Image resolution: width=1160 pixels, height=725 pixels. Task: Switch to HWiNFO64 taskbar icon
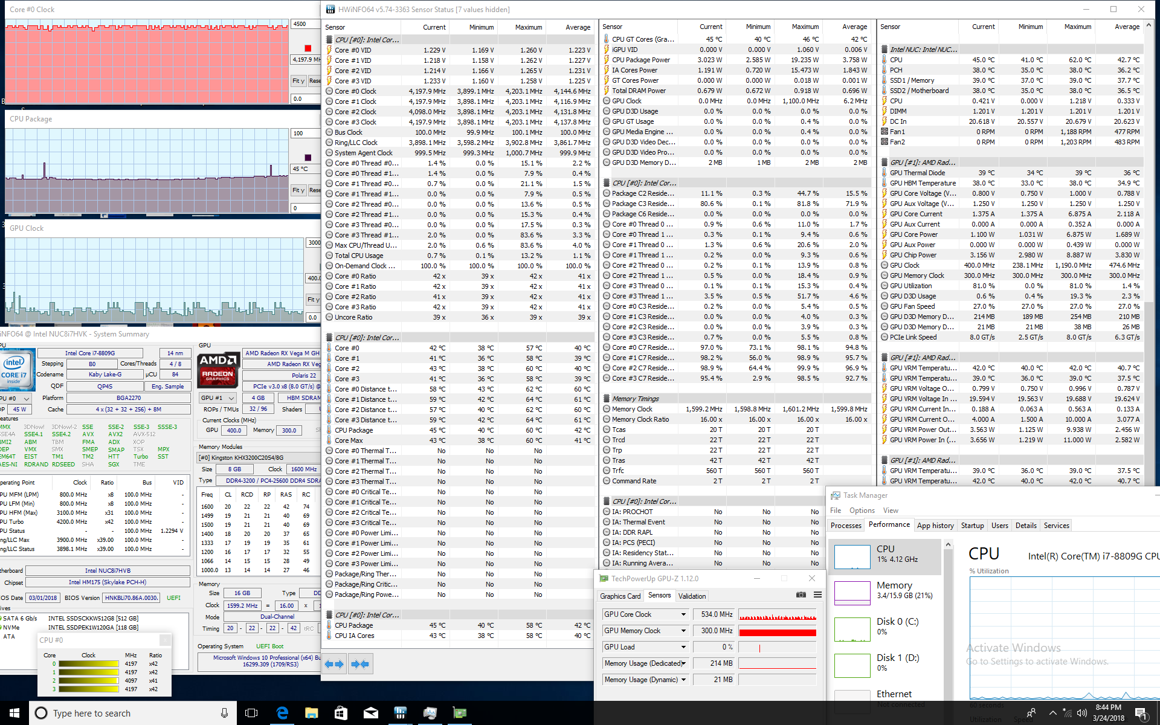(x=400, y=713)
